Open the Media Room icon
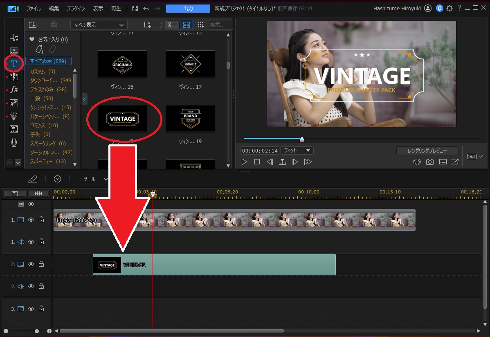The image size is (490, 337). point(14,38)
